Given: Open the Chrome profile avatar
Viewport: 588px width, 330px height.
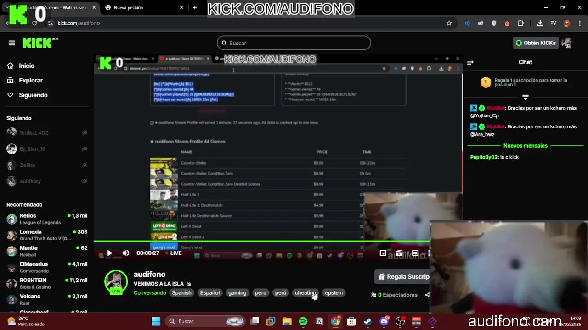Looking at the screenshot, I should (x=567, y=23).
